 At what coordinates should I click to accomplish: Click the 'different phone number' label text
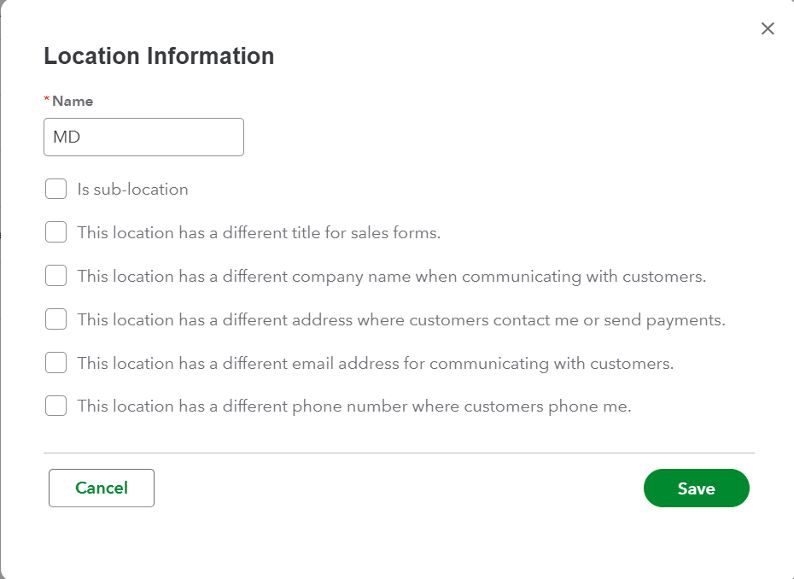coord(353,406)
